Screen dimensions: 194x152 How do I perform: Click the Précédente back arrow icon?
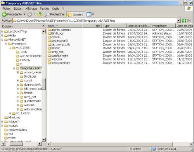tap(4, 14)
